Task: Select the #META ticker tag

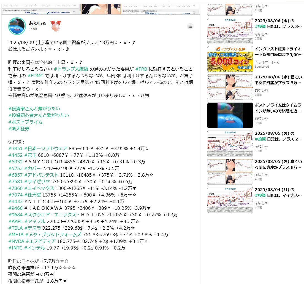Action: (x=16, y=235)
